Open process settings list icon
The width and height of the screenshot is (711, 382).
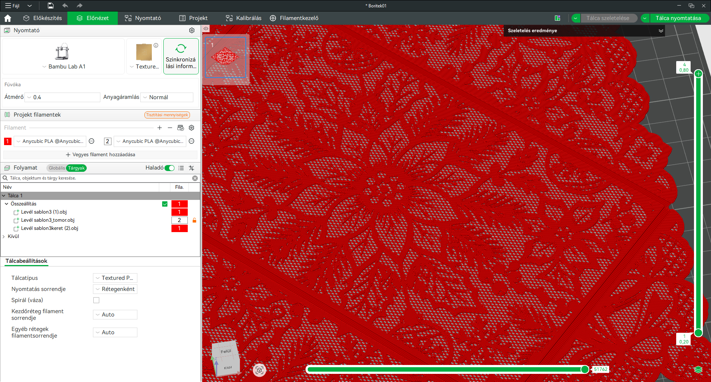[x=181, y=168]
